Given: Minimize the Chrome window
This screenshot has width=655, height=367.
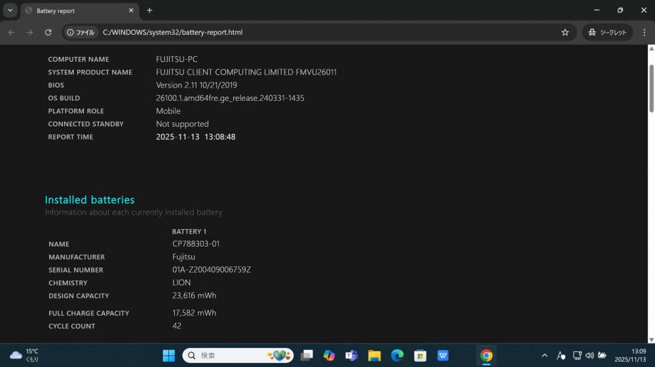Looking at the screenshot, I should pos(597,10).
